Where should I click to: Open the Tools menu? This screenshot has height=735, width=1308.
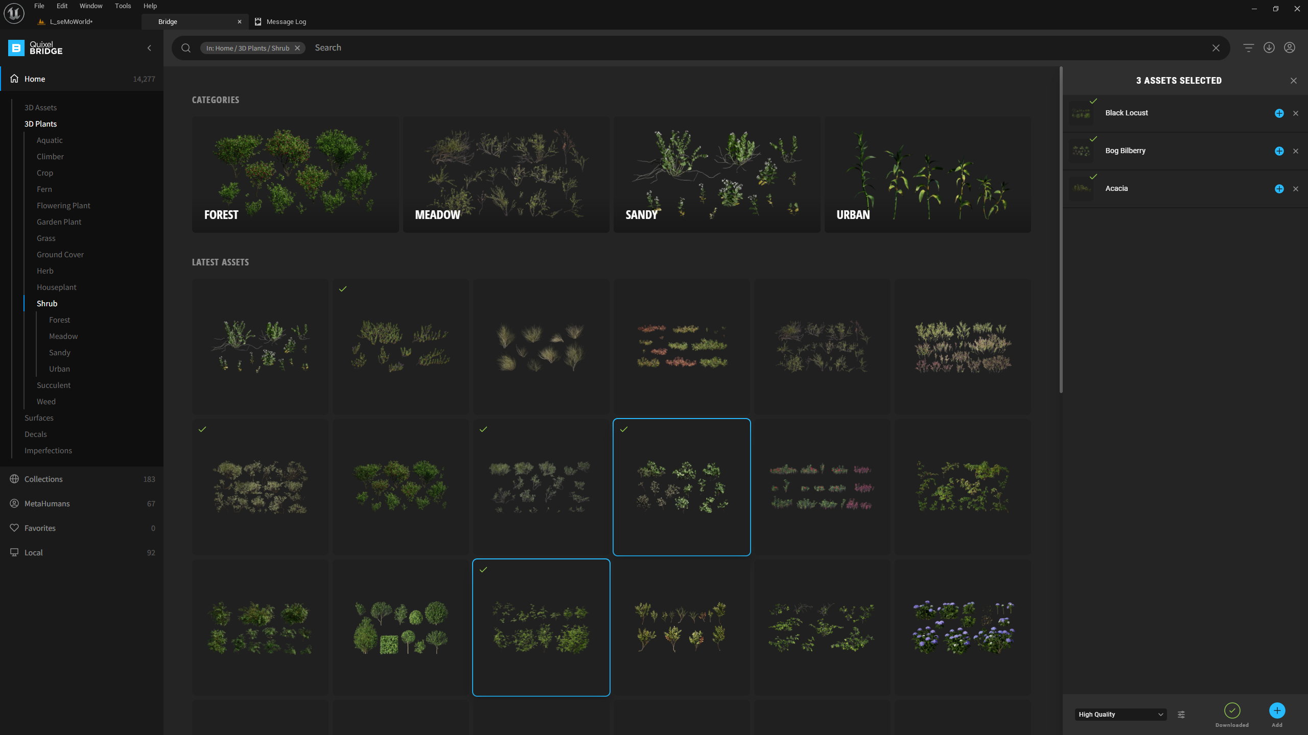[123, 6]
